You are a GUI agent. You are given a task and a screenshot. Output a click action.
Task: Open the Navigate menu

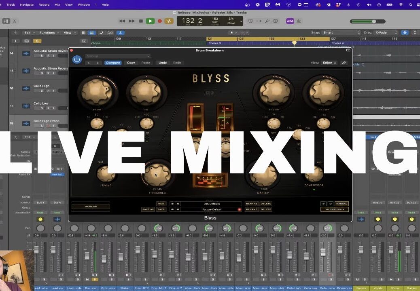click(27, 4)
